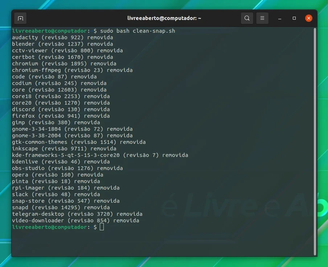Minimize the terminal window
The height and width of the screenshot is (267, 328).
280,18
